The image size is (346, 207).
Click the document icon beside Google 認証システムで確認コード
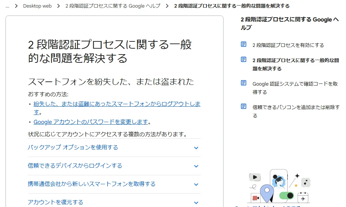pos(243,83)
